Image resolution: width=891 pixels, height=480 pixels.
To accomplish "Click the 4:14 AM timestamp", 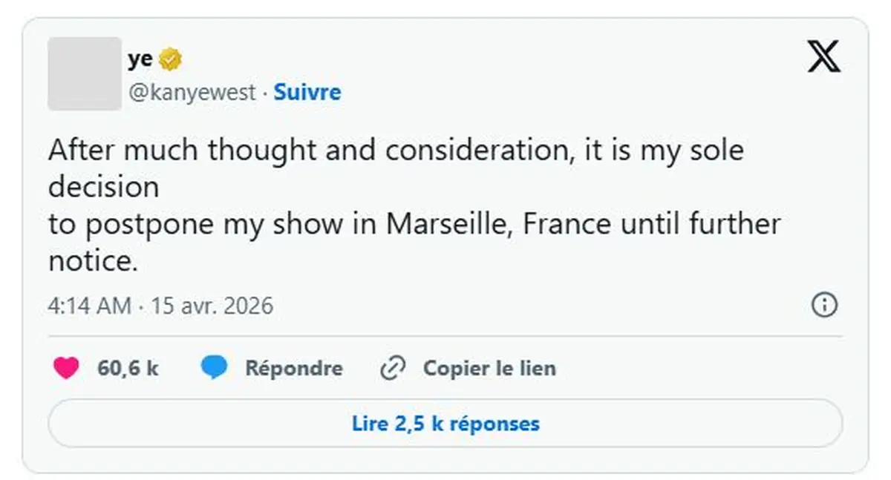I will [x=90, y=306].
